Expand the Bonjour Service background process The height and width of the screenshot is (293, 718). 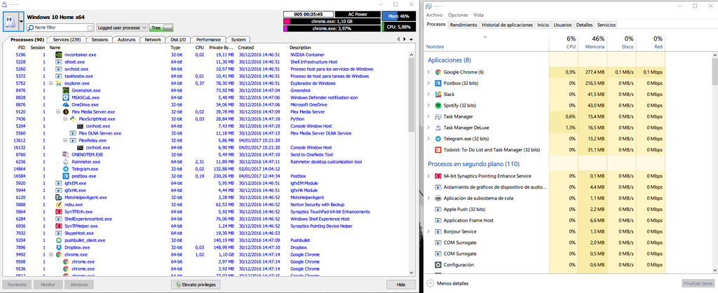(x=428, y=231)
